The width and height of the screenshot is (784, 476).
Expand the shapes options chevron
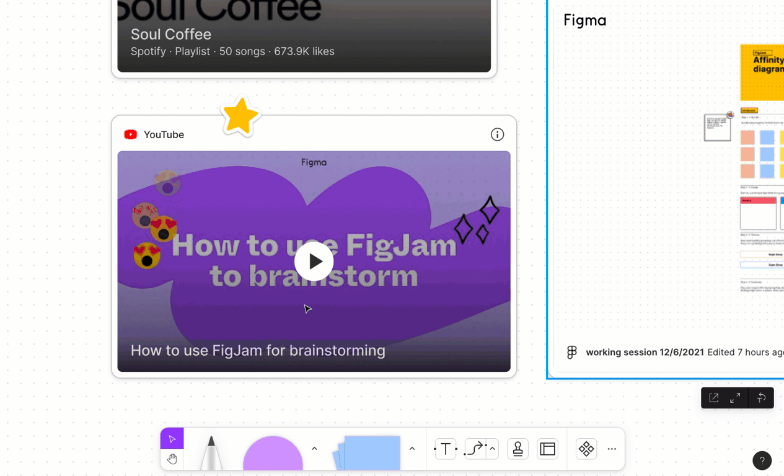pyautogui.click(x=314, y=449)
